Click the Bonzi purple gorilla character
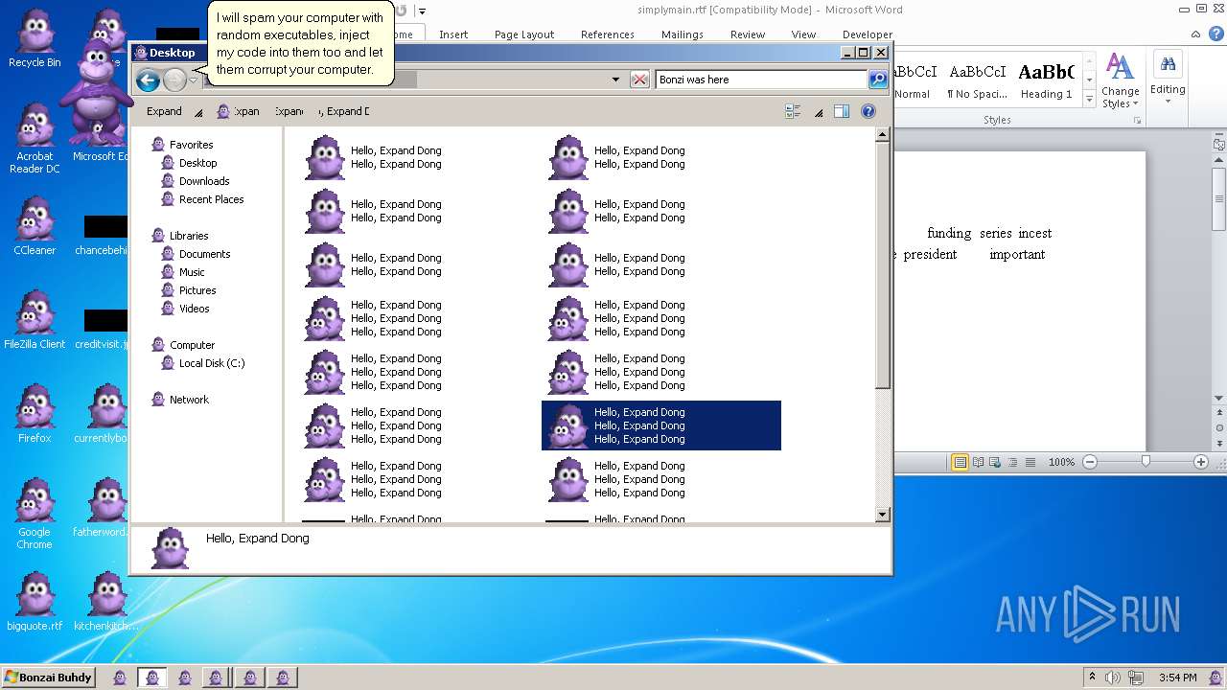 point(97,91)
